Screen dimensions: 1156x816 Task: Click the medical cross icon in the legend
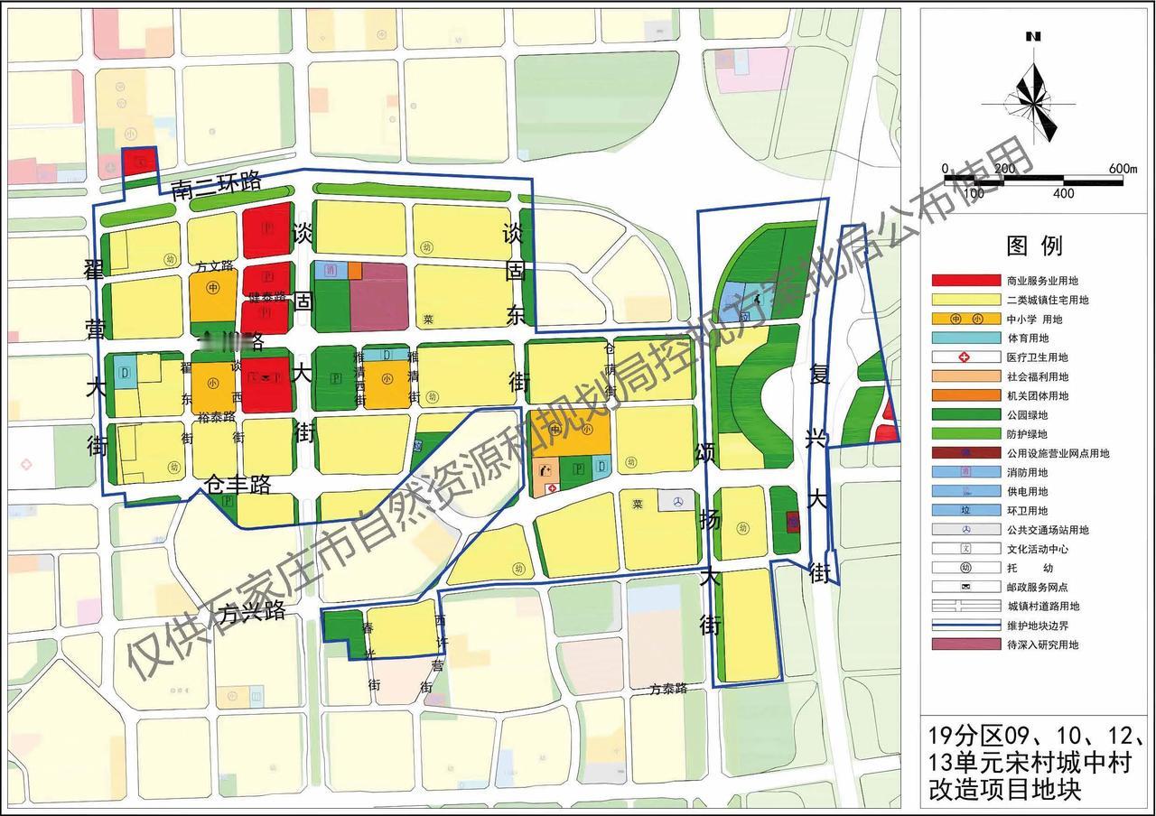(x=965, y=357)
